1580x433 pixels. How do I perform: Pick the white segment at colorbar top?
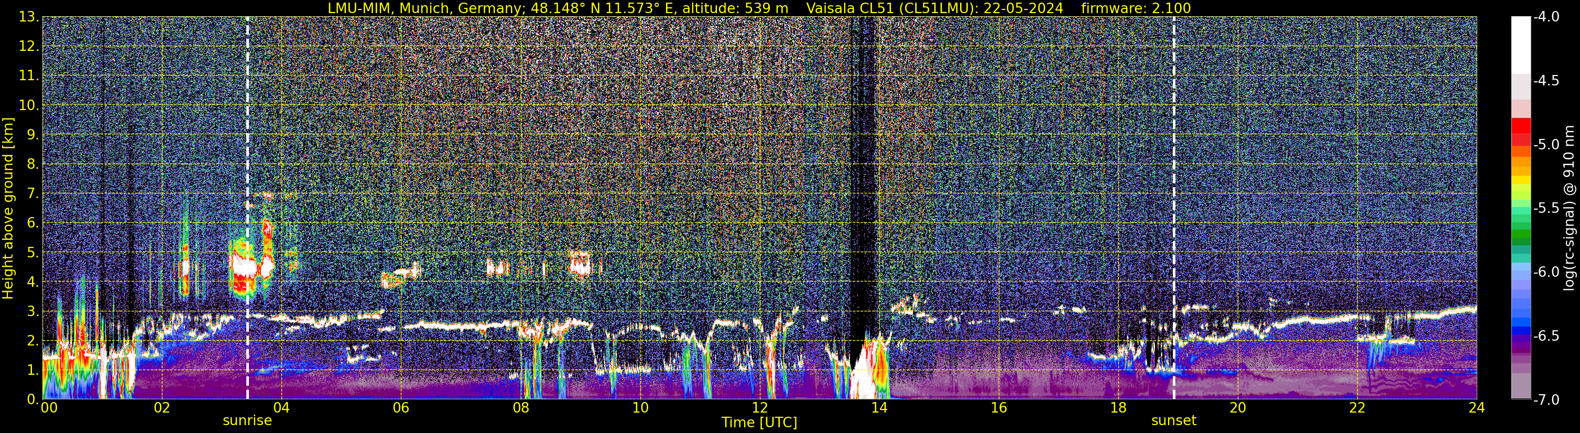(1520, 46)
